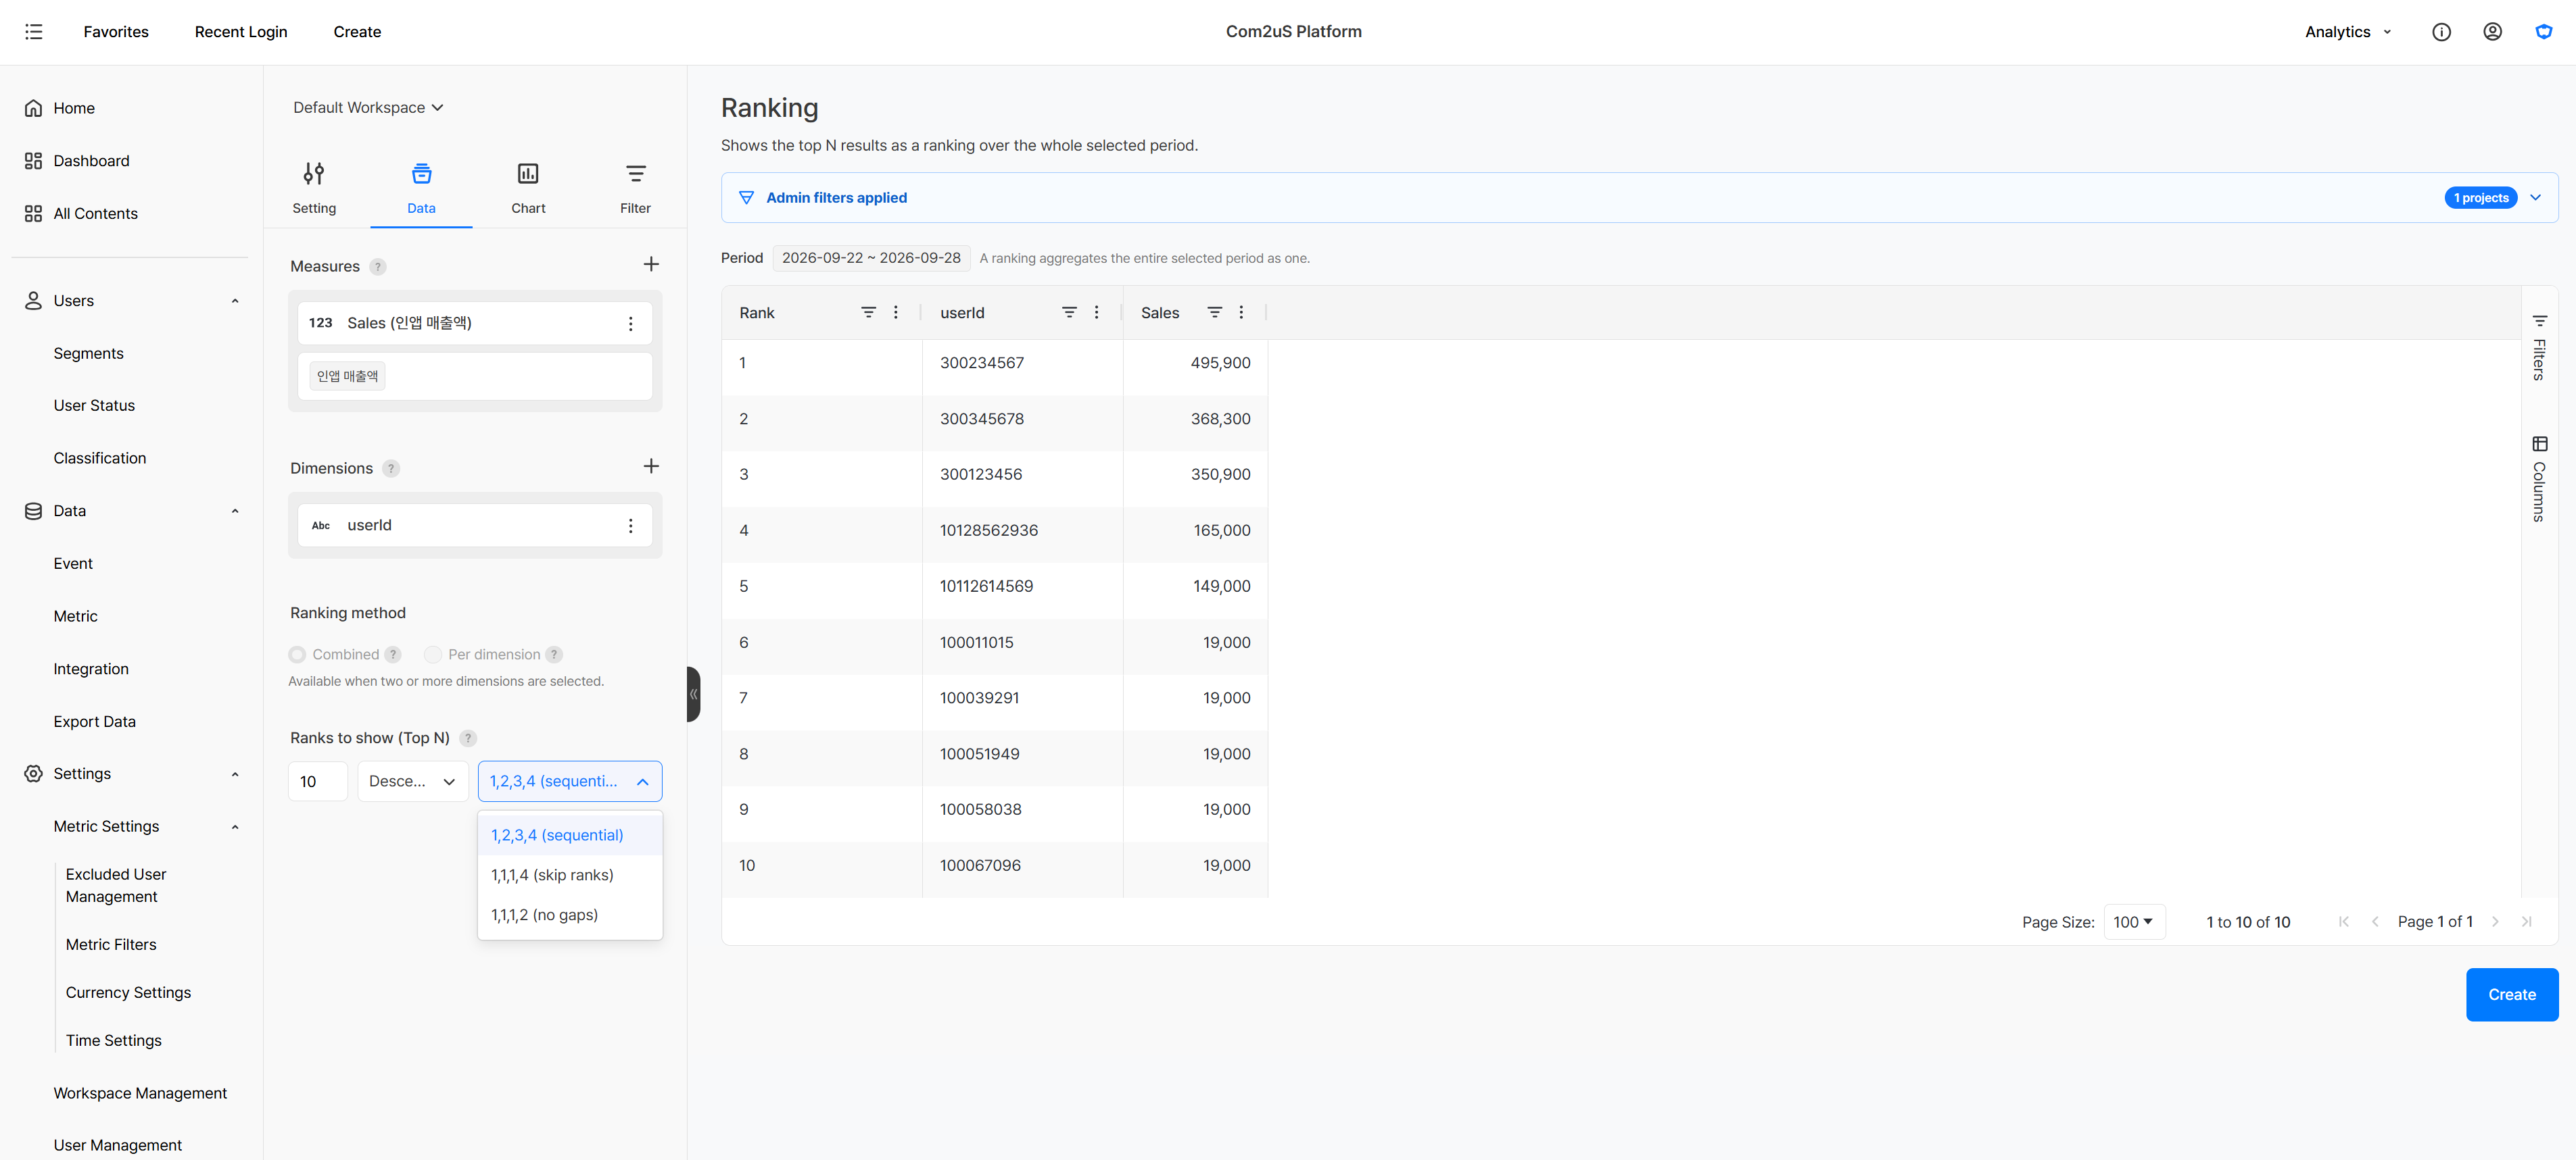This screenshot has width=2576, height=1160.
Task: Click the blue shield icon in header
Action: click(x=2543, y=32)
